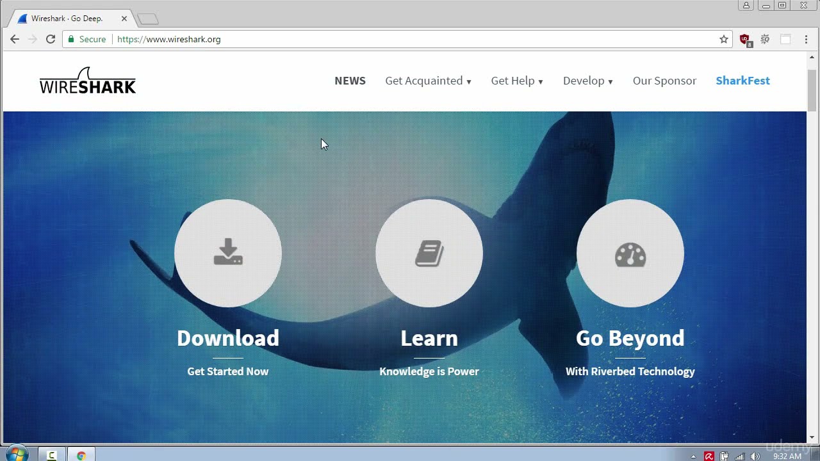Click the blank window extension icon
Viewport: 820px width, 461px height.
[785, 39]
